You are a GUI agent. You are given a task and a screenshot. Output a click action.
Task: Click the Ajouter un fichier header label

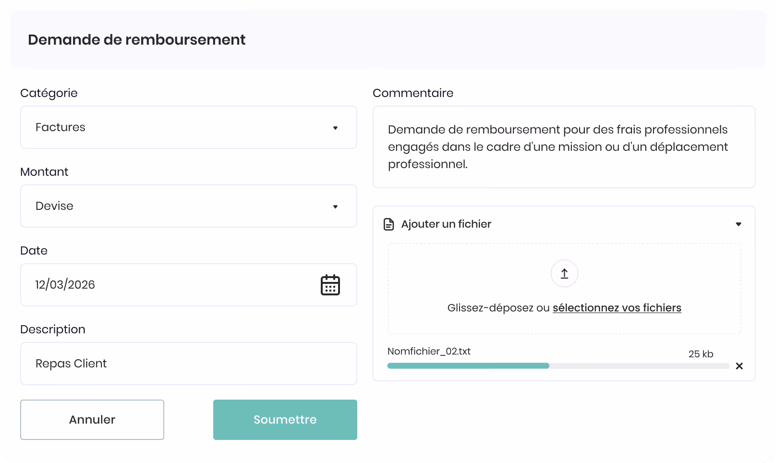(x=446, y=224)
